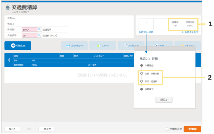Viewport: 214px width, 134px height.
Task: Click the クレジットカード import button
Action: point(75,46)
